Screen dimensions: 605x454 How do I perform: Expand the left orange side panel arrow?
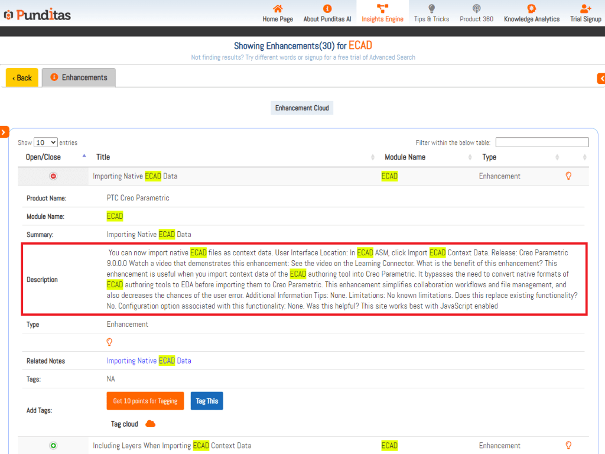tap(4, 132)
